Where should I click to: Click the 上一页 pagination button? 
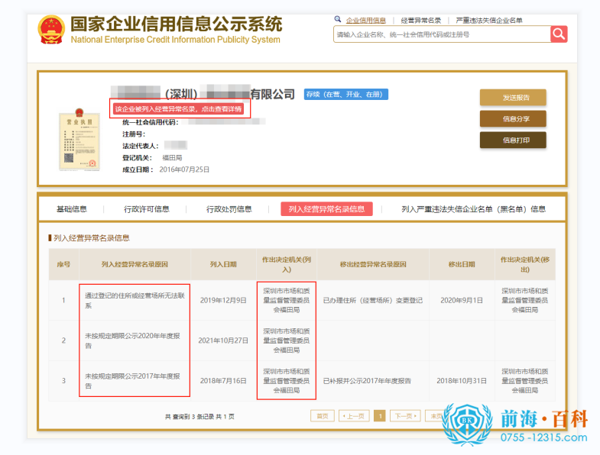[354, 416]
